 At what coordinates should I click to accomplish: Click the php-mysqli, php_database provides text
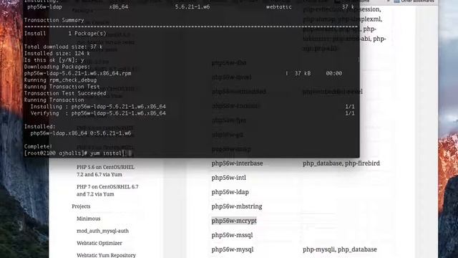(x=340, y=249)
